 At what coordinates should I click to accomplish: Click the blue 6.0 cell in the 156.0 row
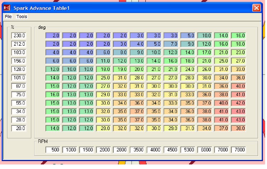click(x=52, y=61)
